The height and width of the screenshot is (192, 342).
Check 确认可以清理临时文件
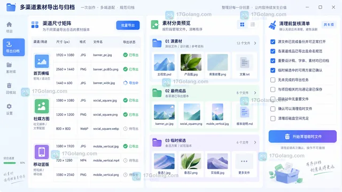[273, 109]
